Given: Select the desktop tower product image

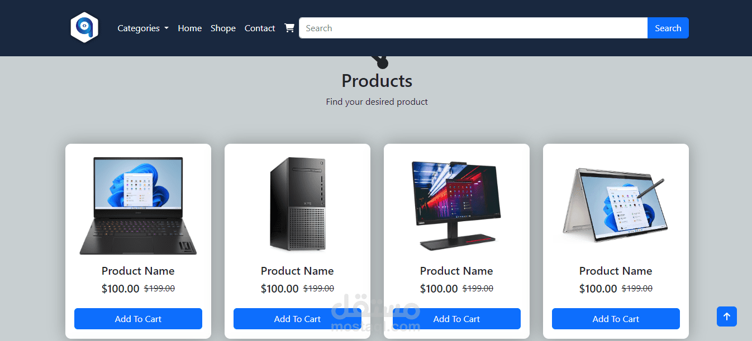Looking at the screenshot, I should point(297,204).
